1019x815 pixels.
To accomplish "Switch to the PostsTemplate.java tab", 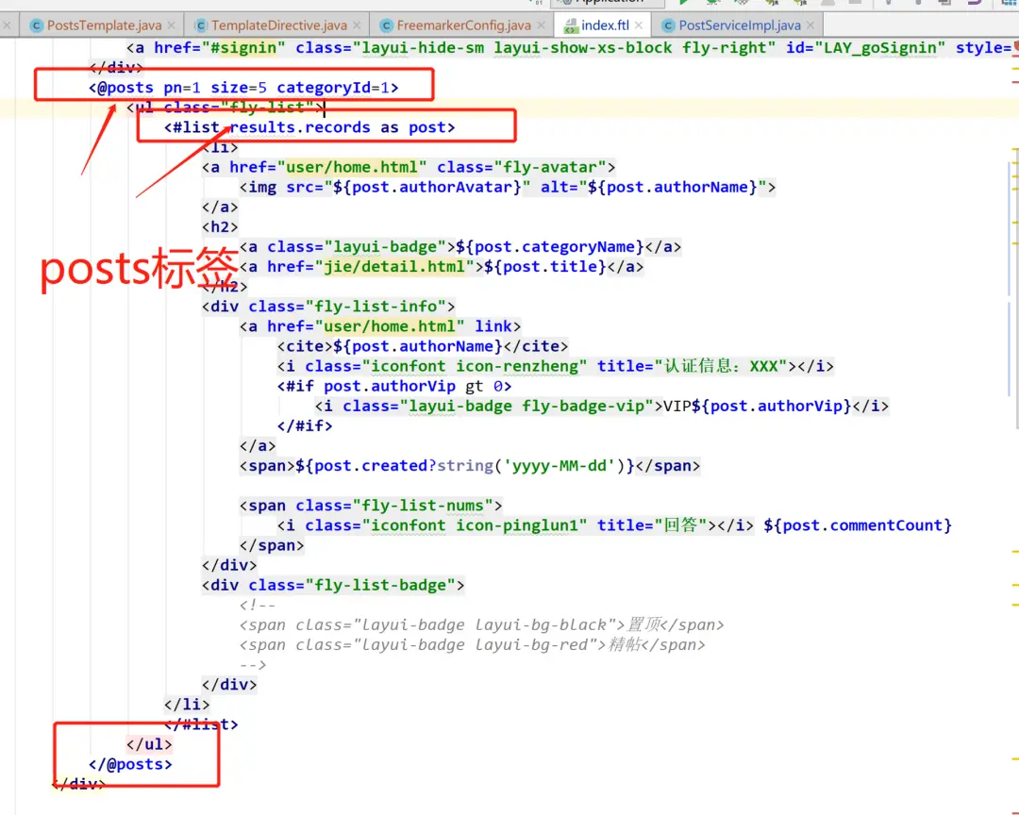I will [104, 25].
